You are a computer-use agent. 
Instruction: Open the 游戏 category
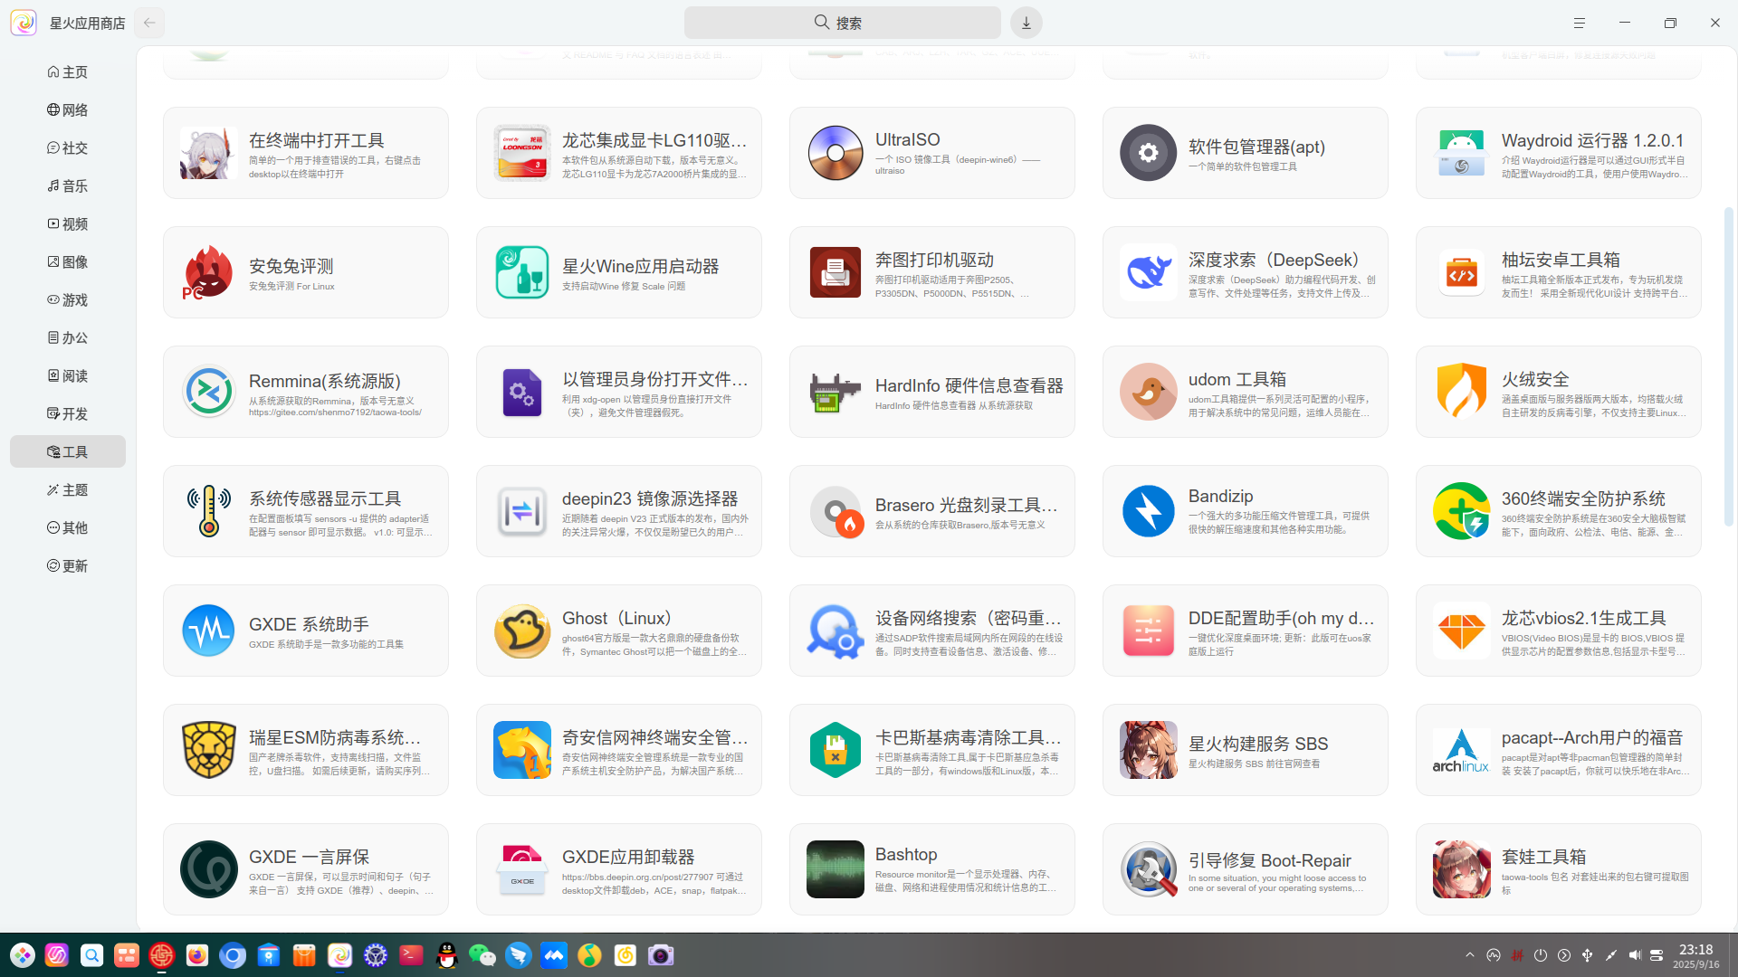[x=68, y=299]
